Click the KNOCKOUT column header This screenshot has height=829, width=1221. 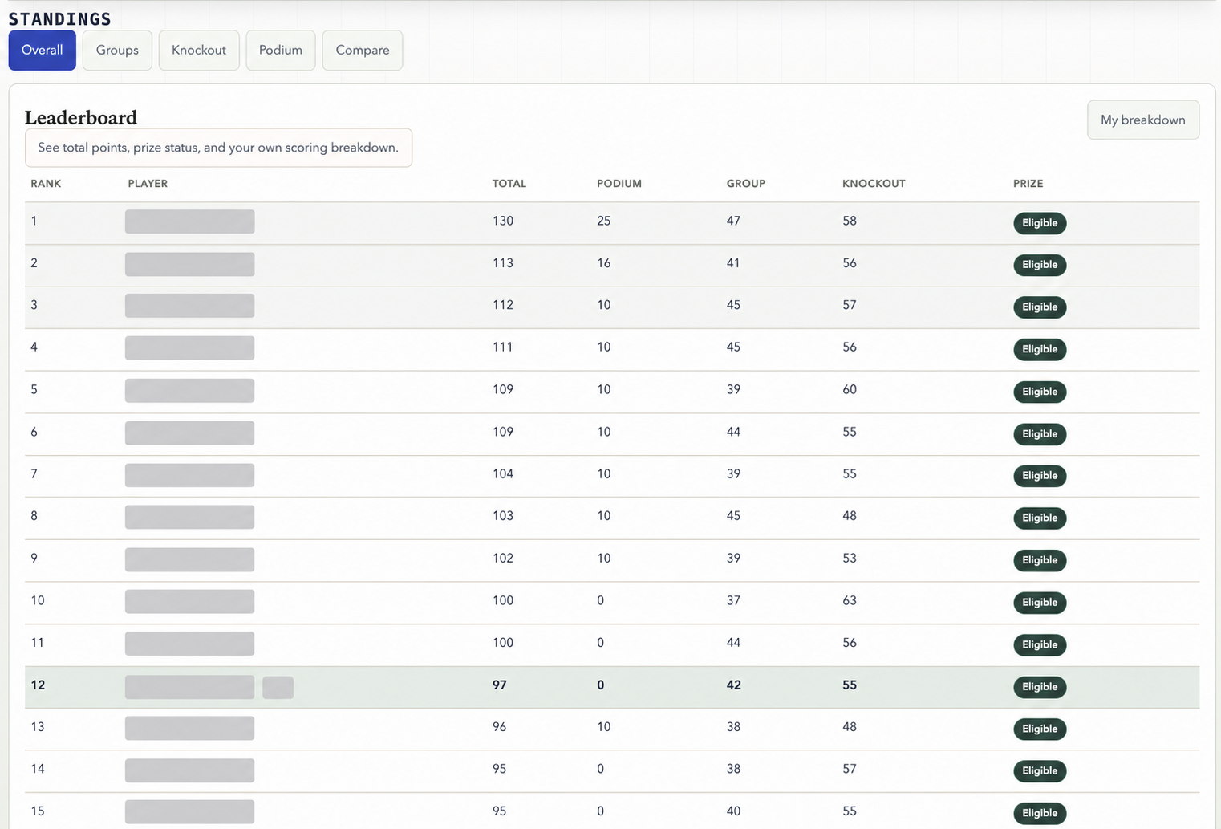[x=874, y=184]
